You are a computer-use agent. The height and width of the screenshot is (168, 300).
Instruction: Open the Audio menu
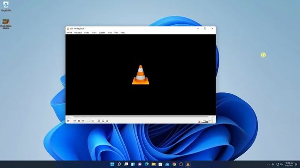87,33
